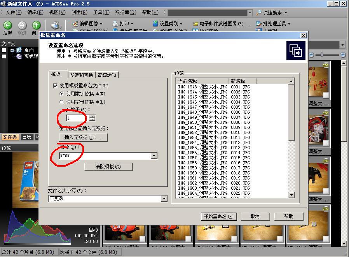Open 设置类别 from the toolbar

coord(165,23)
